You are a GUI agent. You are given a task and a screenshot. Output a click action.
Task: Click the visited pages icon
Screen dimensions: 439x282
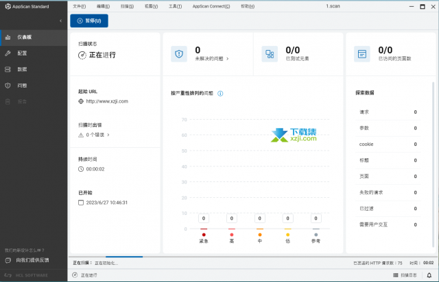362,54
